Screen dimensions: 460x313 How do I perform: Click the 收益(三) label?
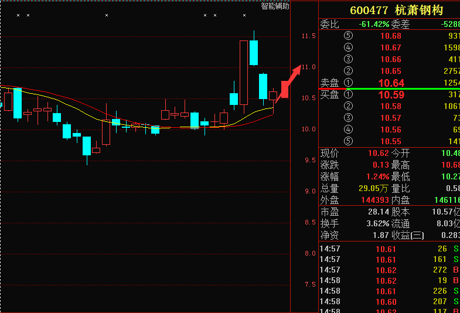click(x=407, y=235)
